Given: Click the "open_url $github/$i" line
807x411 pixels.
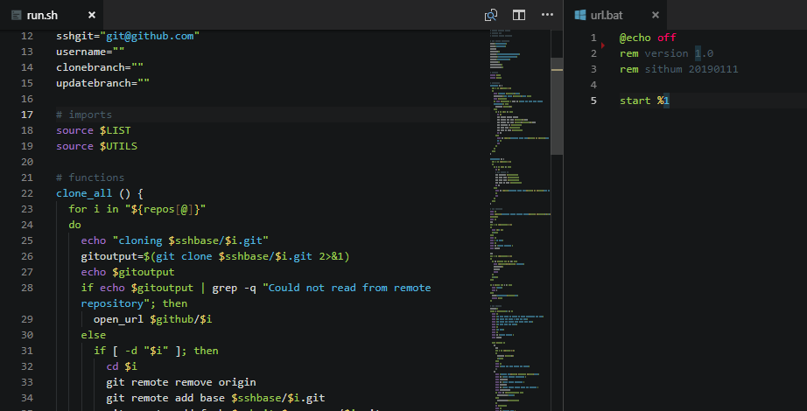Looking at the screenshot, I should point(153,319).
